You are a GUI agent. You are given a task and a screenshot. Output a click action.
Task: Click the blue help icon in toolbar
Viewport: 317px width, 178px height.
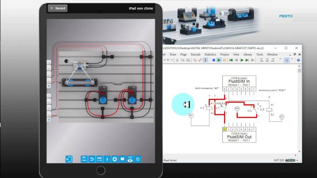click(x=298, y=60)
